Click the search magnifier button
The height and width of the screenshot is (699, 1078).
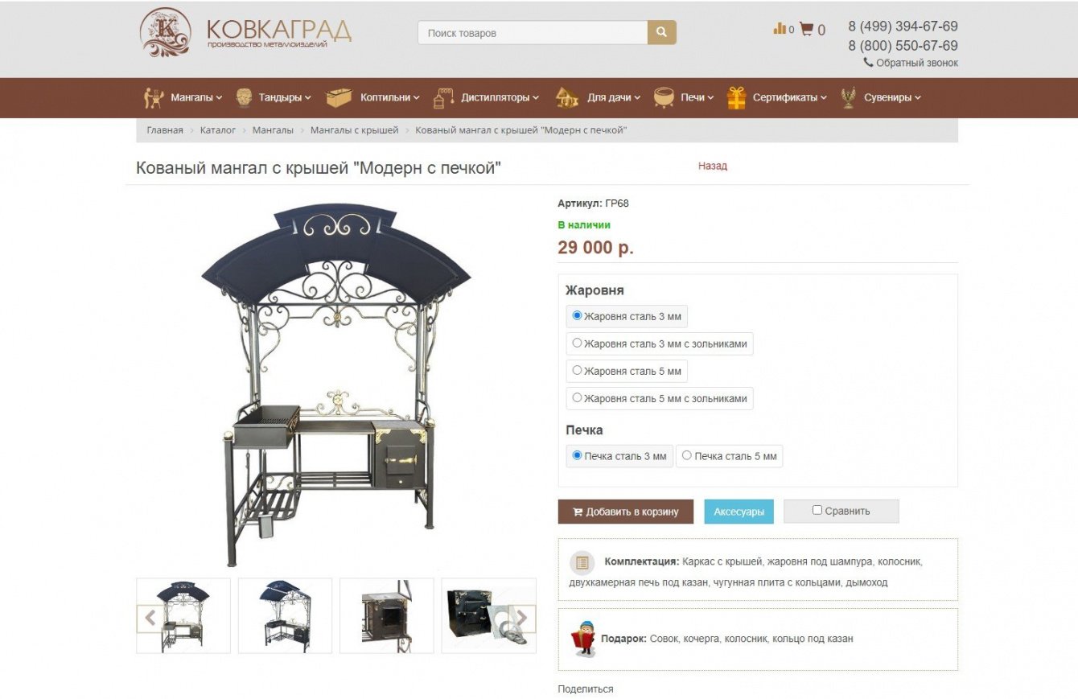click(x=661, y=33)
